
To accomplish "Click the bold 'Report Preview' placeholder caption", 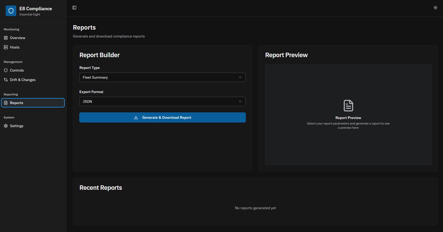I will pyautogui.click(x=348, y=118).
